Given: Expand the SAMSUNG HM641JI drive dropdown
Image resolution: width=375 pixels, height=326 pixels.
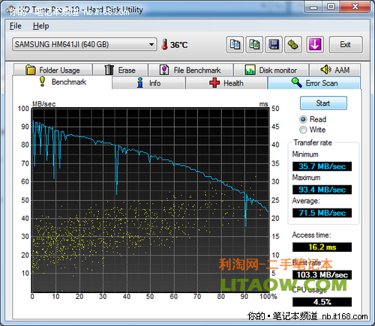Looking at the screenshot, I should point(85,44).
